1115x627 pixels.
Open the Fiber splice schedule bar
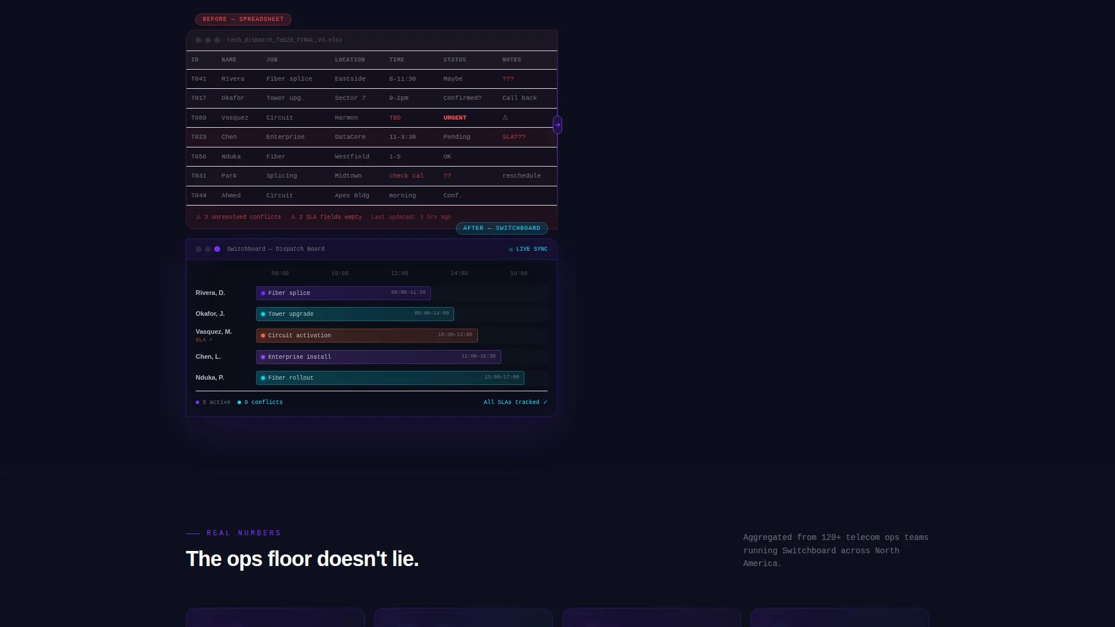pyautogui.click(x=343, y=293)
